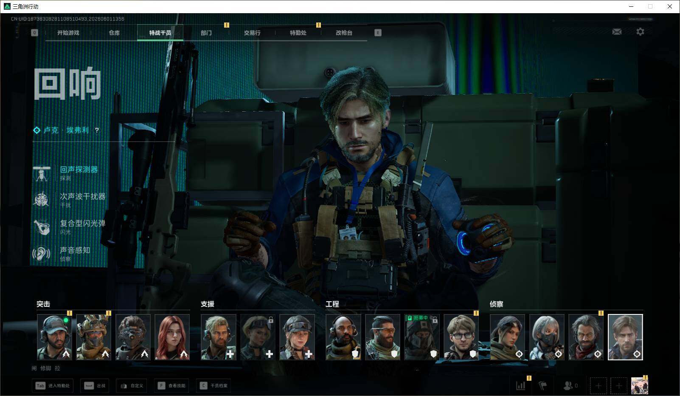Click the 次声波干扰器 skill name
Screen dimensions: 680x396
click(83, 196)
